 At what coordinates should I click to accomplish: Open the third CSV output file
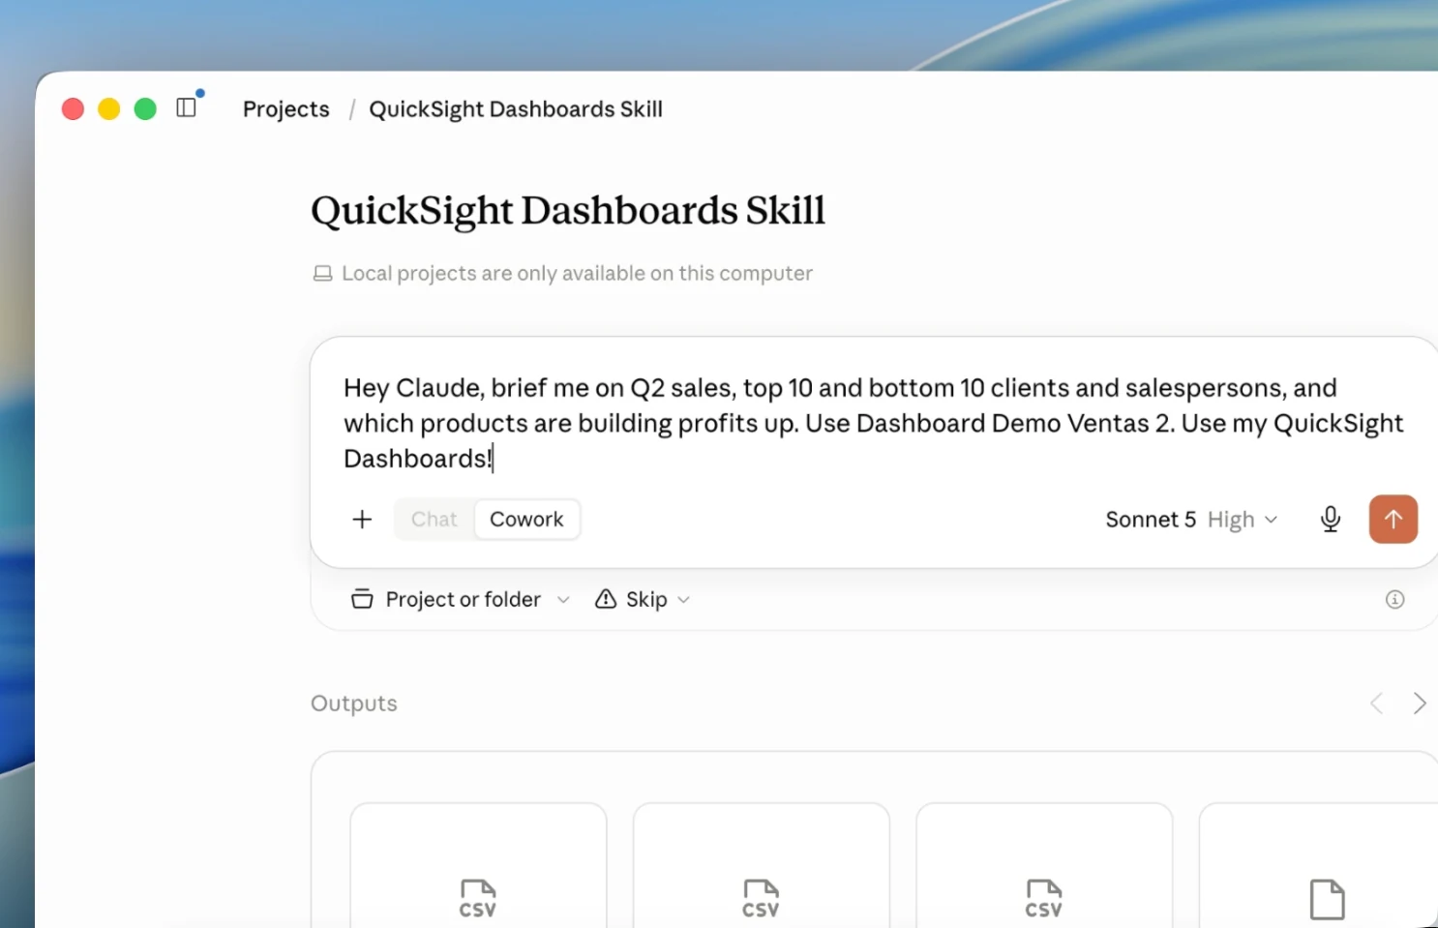coord(1044,865)
